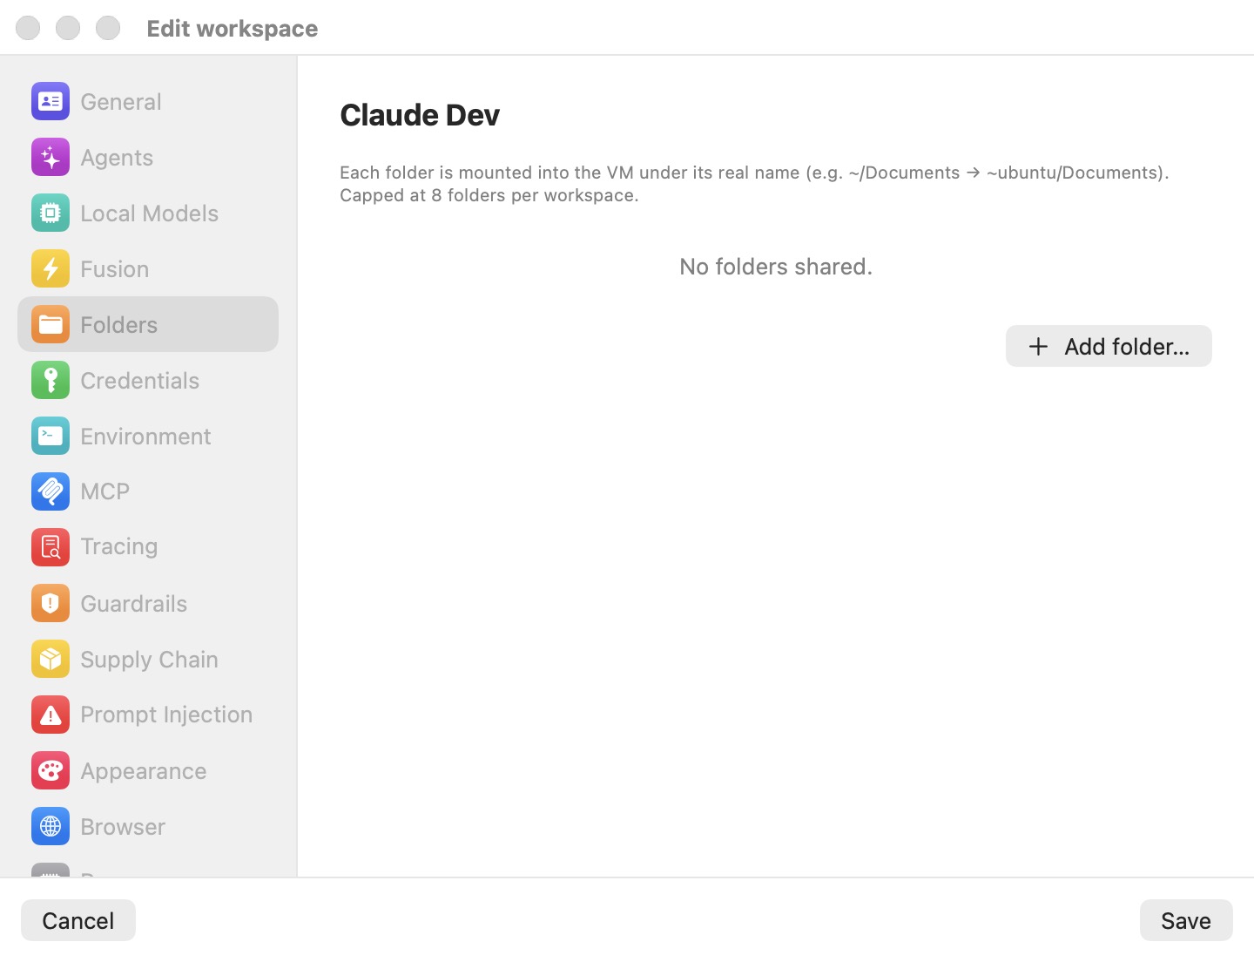This screenshot has height=962, width=1254.
Task: Click the Environment terminal icon
Action: pyautogui.click(x=51, y=436)
